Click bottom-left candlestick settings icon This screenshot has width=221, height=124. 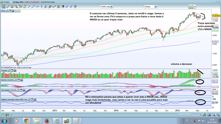[x=7, y=115]
